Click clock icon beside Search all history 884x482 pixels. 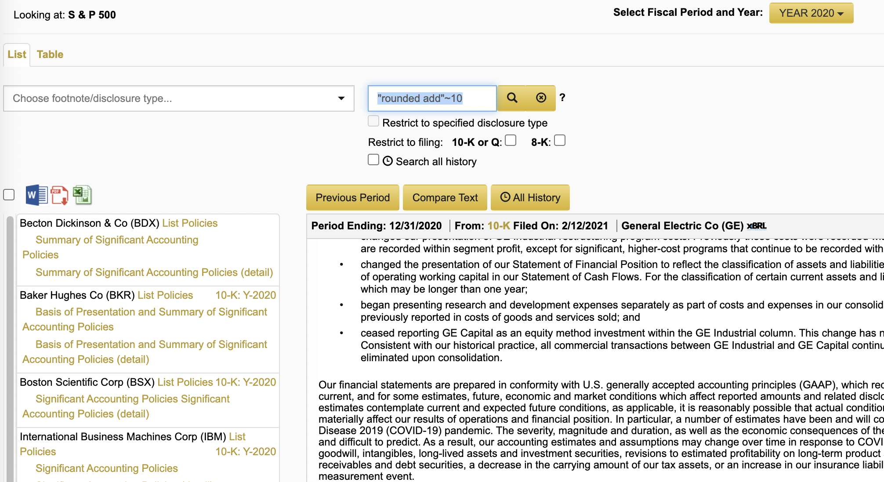tap(388, 161)
